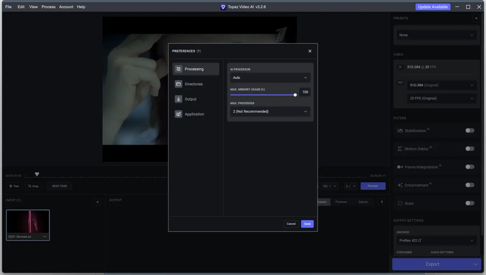
Task: Click the timecode field 00:01:15:05
Action: (x=60, y=186)
